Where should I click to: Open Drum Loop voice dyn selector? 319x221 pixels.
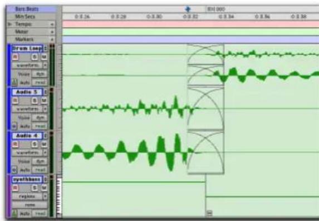coord(40,74)
